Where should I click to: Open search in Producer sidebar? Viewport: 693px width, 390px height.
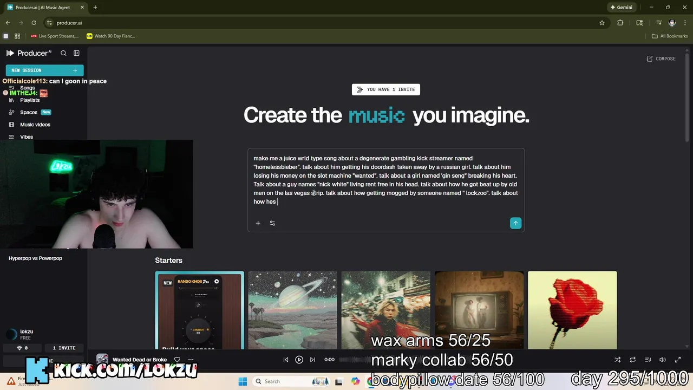coord(63,53)
